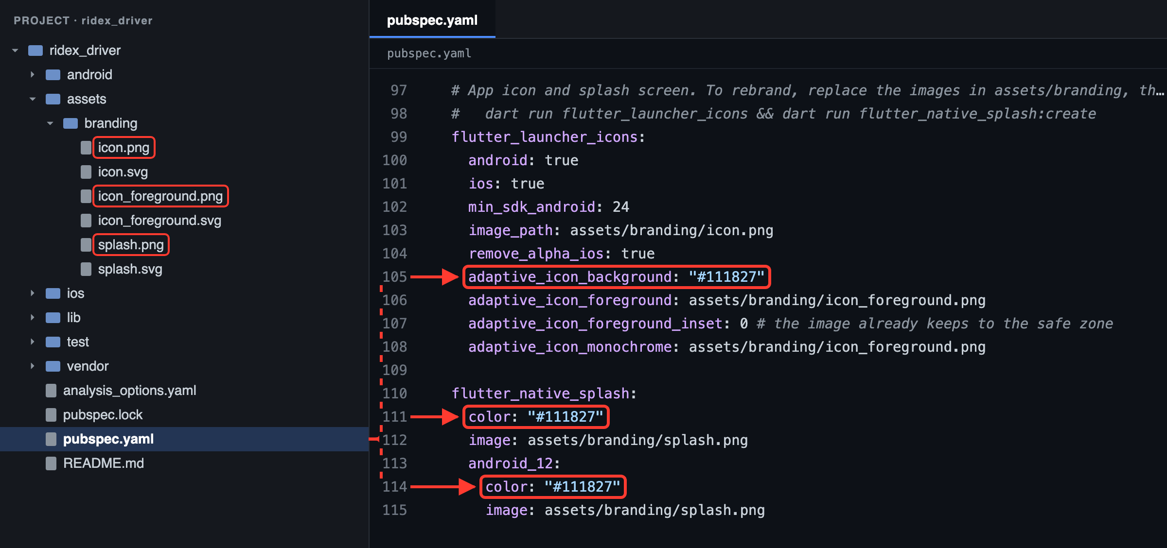Click the branding folder icon
This screenshot has width=1167, height=548.
click(x=71, y=123)
